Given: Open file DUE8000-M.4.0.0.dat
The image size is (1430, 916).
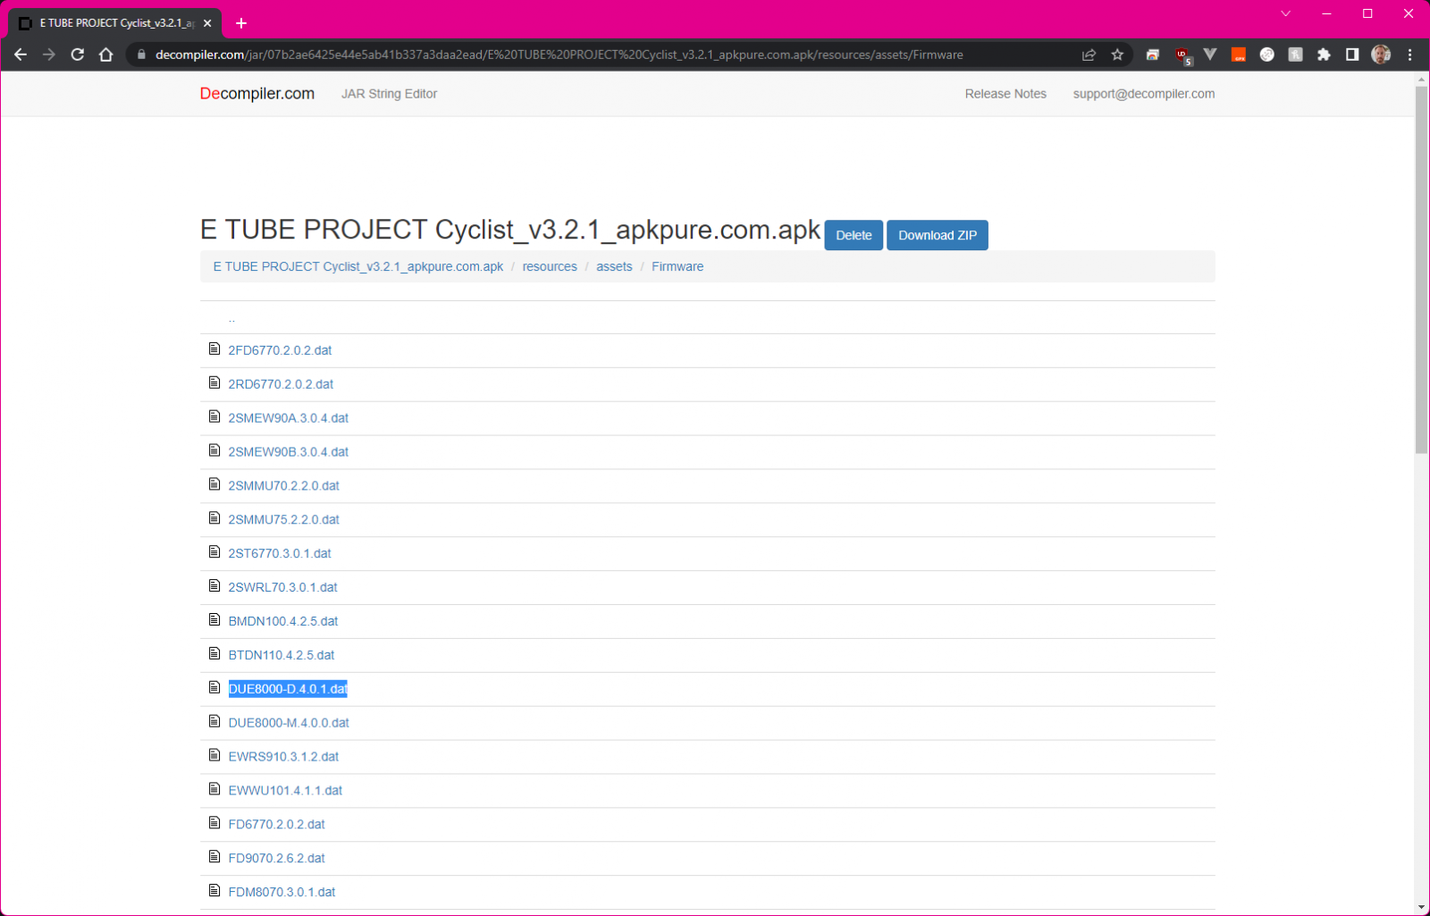Looking at the screenshot, I should (289, 723).
